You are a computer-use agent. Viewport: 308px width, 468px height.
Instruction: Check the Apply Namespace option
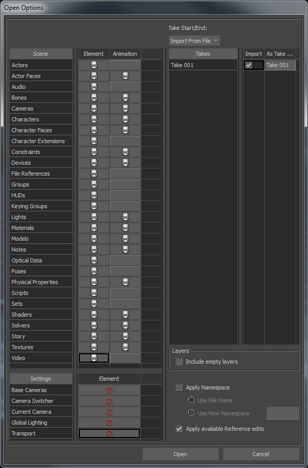179,387
